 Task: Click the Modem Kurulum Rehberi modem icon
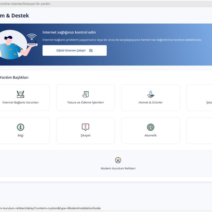pos(118,160)
